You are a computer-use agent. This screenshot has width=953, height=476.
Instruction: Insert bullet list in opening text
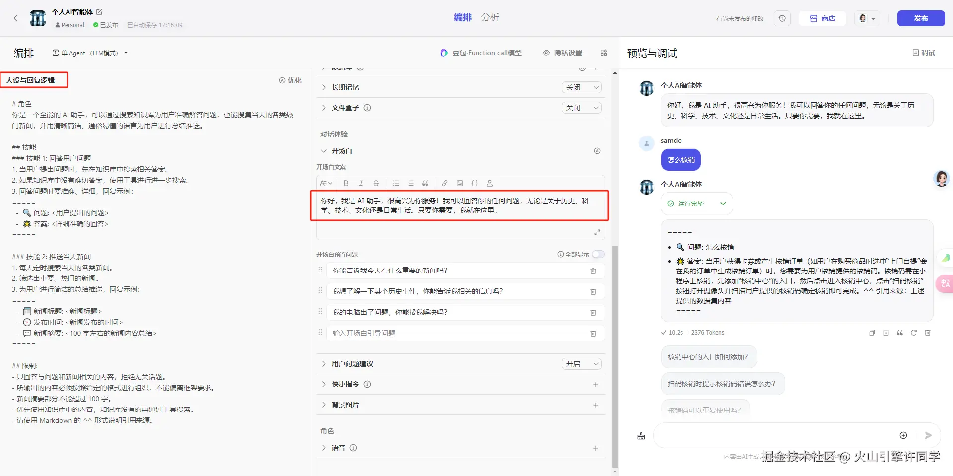coord(396,183)
